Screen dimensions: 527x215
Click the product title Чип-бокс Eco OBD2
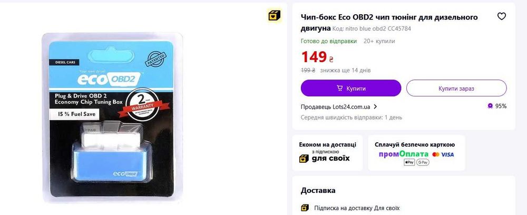(389, 22)
